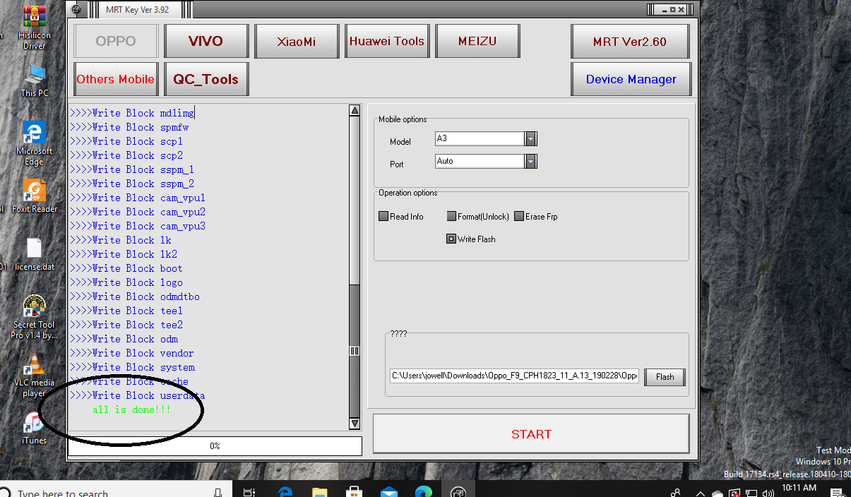The height and width of the screenshot is (497, 851).
Task: Click the big START button
Action: (531, 434)
